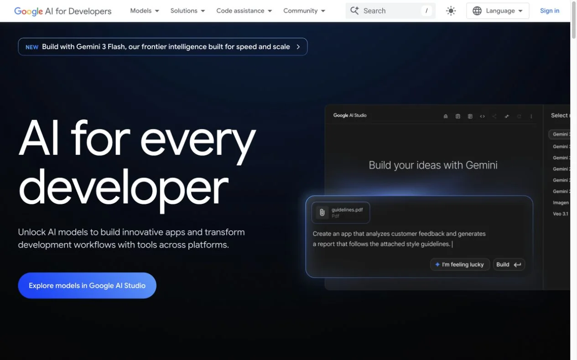The height and width of the screenshot is (360, 577).
Task: Toggle the light/dark theme sun icon
Action: 451,11
